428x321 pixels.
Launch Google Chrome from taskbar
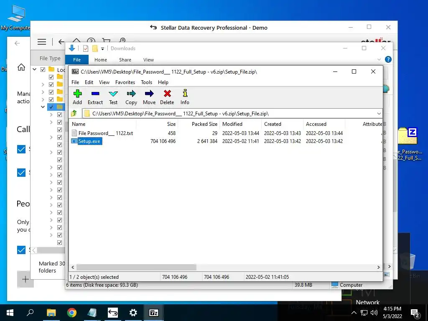click(72, 313)
